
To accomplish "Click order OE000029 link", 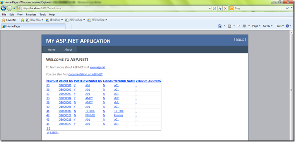I will tap(65, 124).
